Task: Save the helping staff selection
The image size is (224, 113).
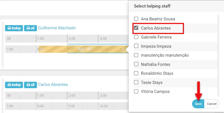Action: 198,104
